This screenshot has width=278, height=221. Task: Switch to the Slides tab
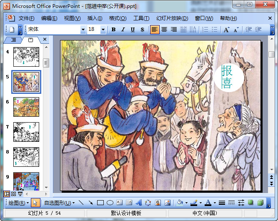click(x=30, y=40)
